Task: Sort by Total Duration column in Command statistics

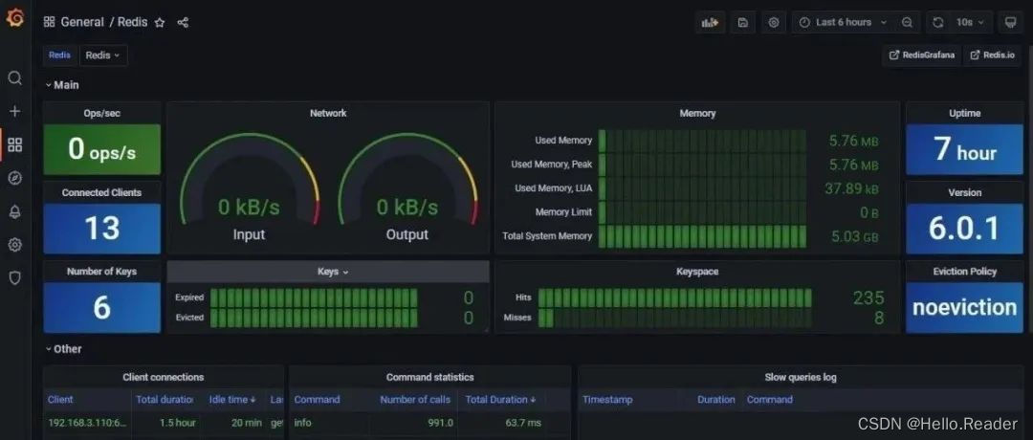Action: (x=500, y=399)
